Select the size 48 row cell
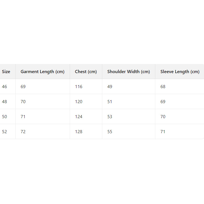This screenshot has width=204, height=204. click(x=5, y=102)
